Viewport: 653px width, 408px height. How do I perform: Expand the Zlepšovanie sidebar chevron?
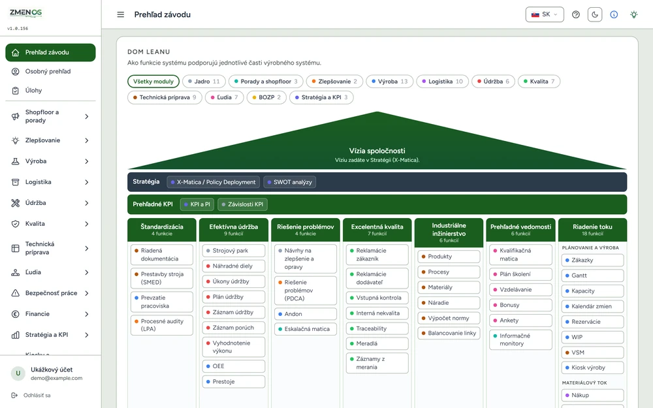87,141
